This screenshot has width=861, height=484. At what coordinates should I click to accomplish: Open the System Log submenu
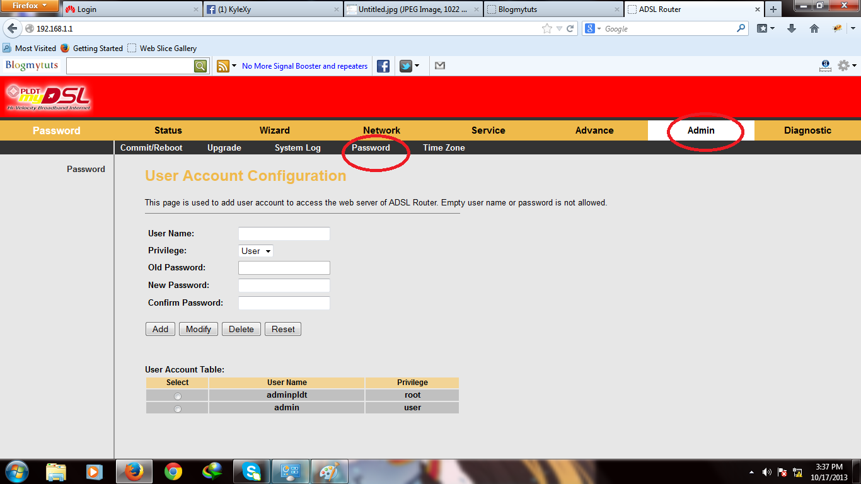point(298,147)
